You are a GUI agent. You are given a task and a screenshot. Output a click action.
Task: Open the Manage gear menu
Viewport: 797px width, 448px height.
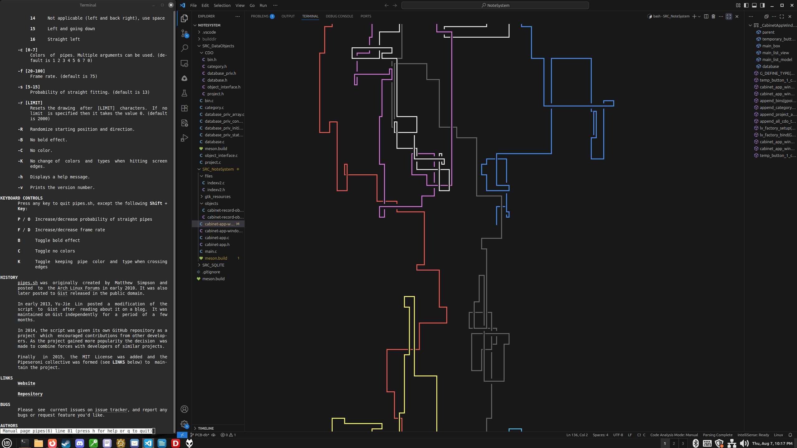pos(184,424)
